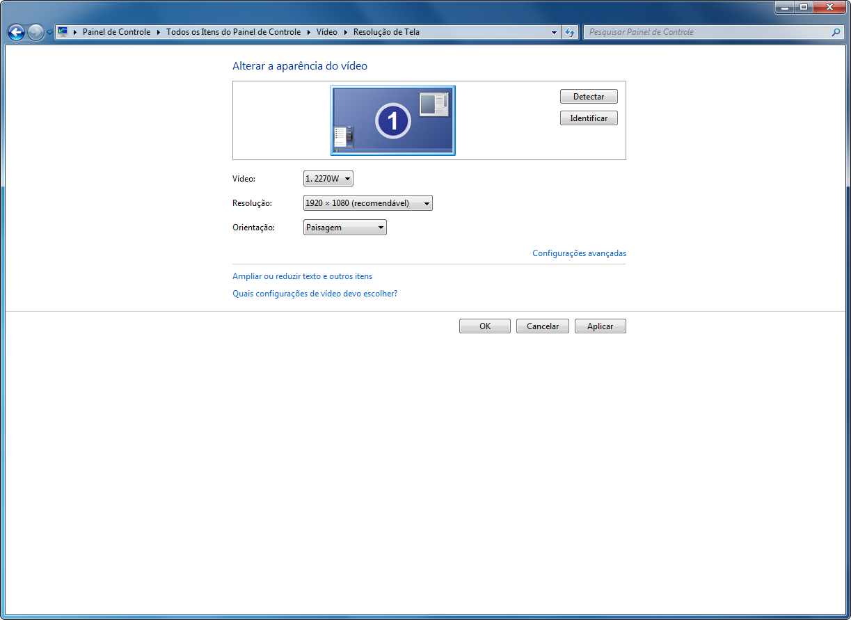Click the Cancelar button
This screenshot has width=851, height=620.
[543, 326]
